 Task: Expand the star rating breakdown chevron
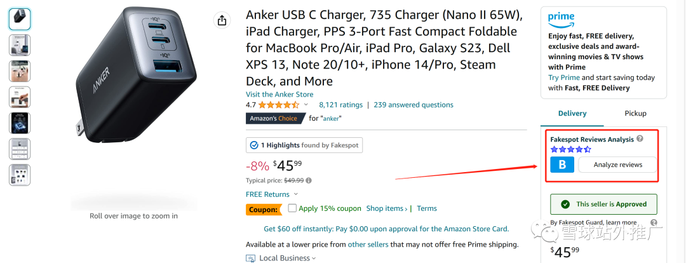click(306, 105)
